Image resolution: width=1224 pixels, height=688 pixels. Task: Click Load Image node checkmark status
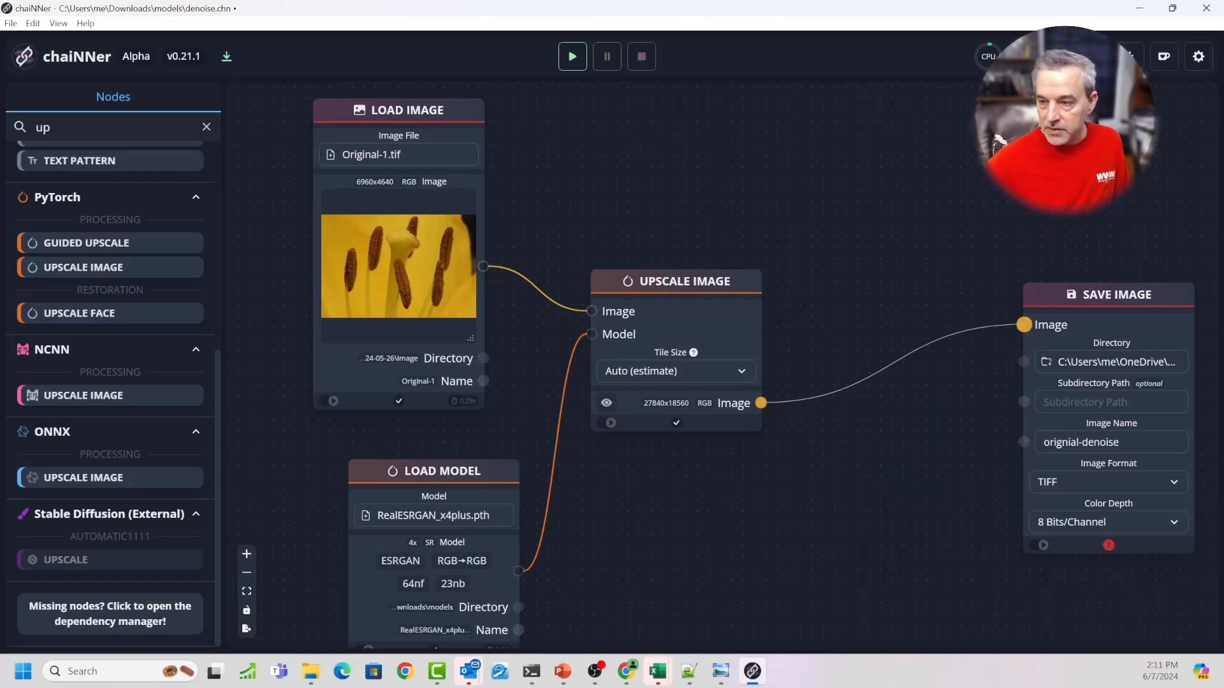pos(398,401)
